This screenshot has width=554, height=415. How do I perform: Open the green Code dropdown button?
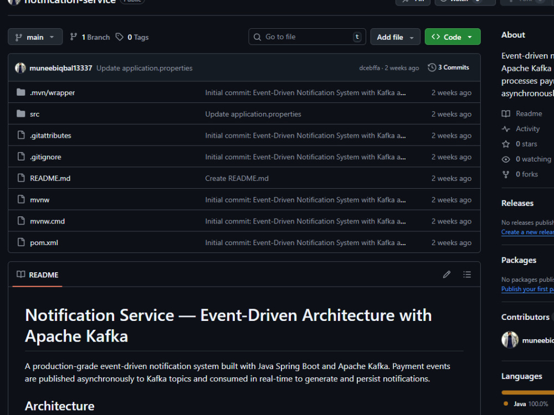coord(452,37)
